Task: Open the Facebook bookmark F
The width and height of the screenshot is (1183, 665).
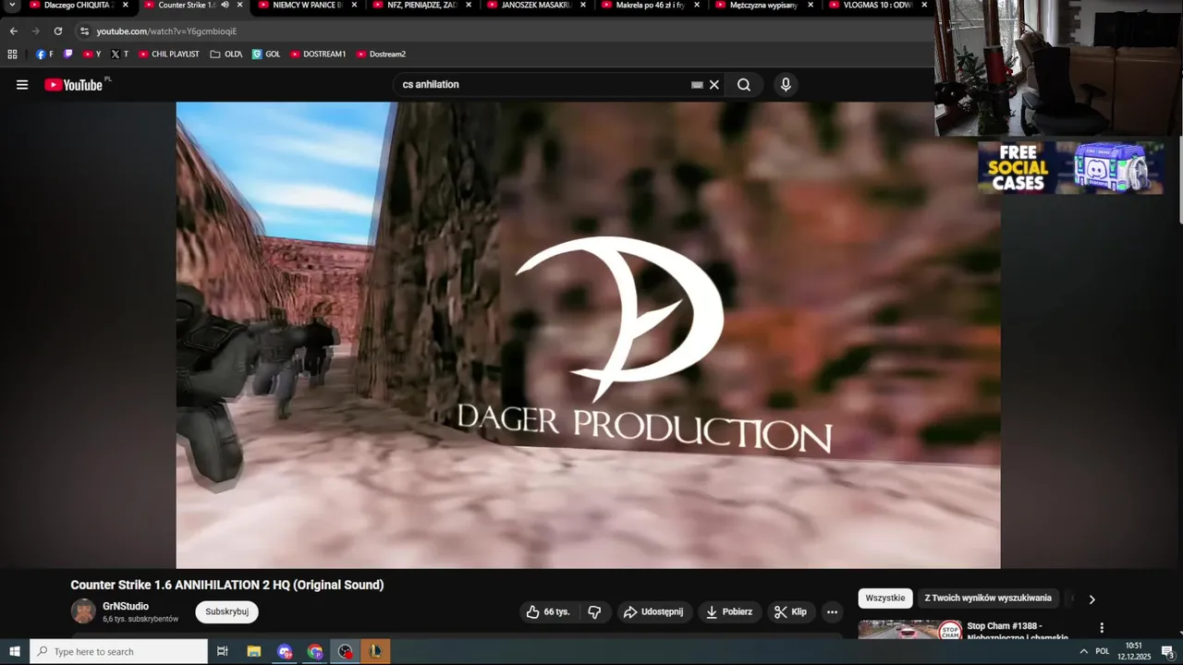Action: pos(44,54)
